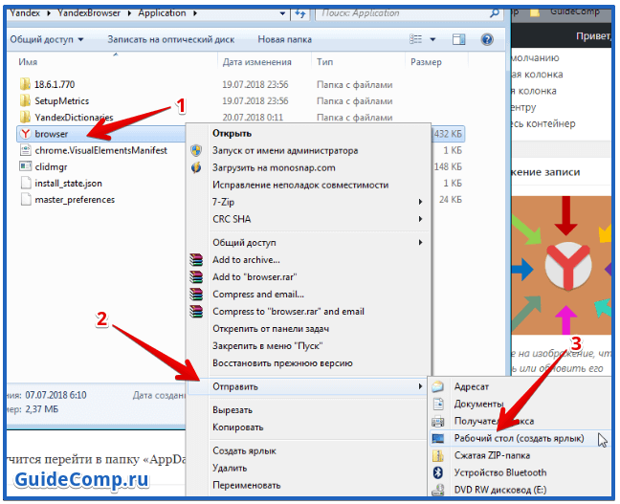Click the 20.07.2018 0:11 date for YandexDictionaries

(x=253, y=118)
